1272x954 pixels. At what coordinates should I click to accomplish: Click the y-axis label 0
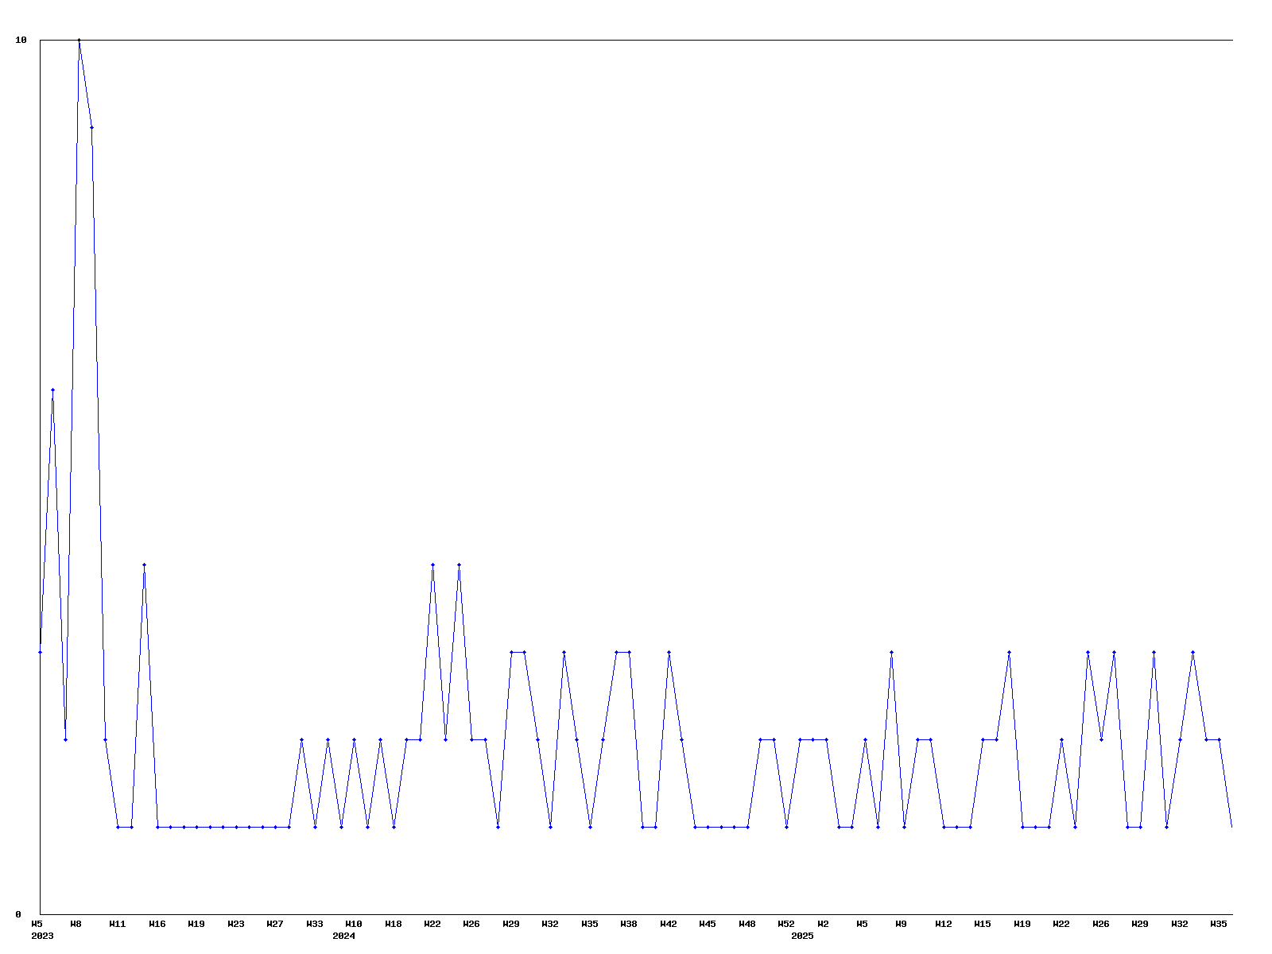[18, 914]
